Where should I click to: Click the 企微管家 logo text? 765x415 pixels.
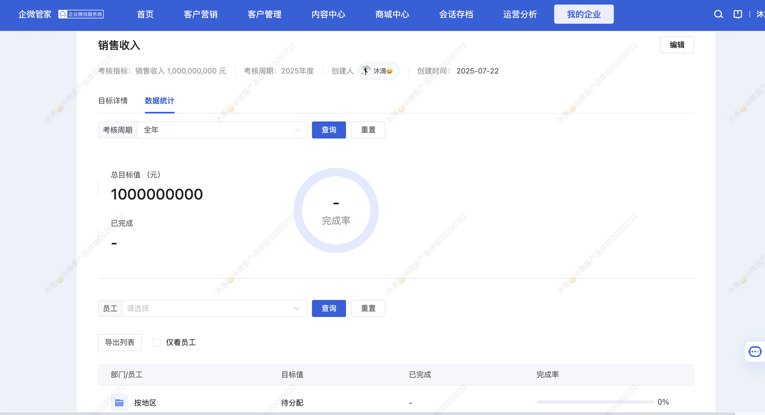click(35, 14)
